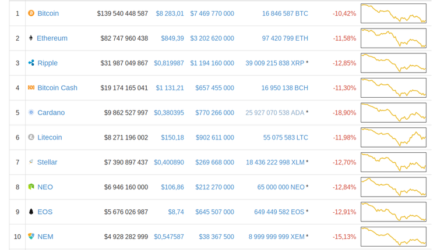The height and width of the screenshot is (250, 437).
Task: Click the Litecoin logo icon
Action: [x=31, y=137]
